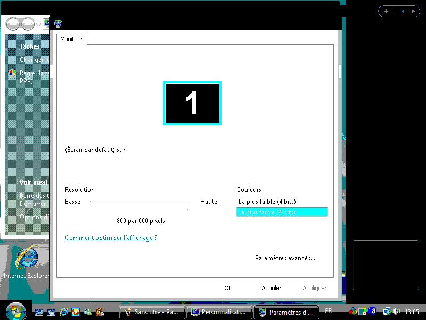
Task: Open the volume icon in system tray
Action: tap(396, 311)
